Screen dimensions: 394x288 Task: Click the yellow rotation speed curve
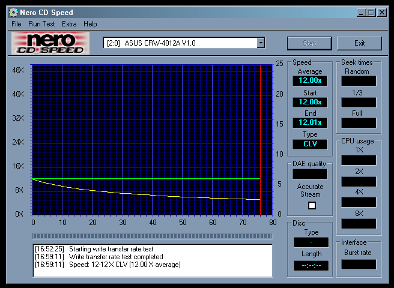tap(146, 195)
